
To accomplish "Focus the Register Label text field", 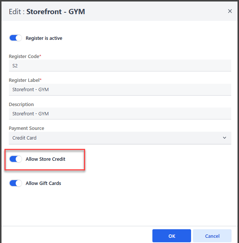I will pos(120,89).
